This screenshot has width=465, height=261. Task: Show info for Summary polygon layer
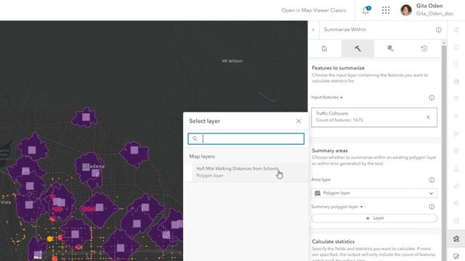tap(432, 207)
